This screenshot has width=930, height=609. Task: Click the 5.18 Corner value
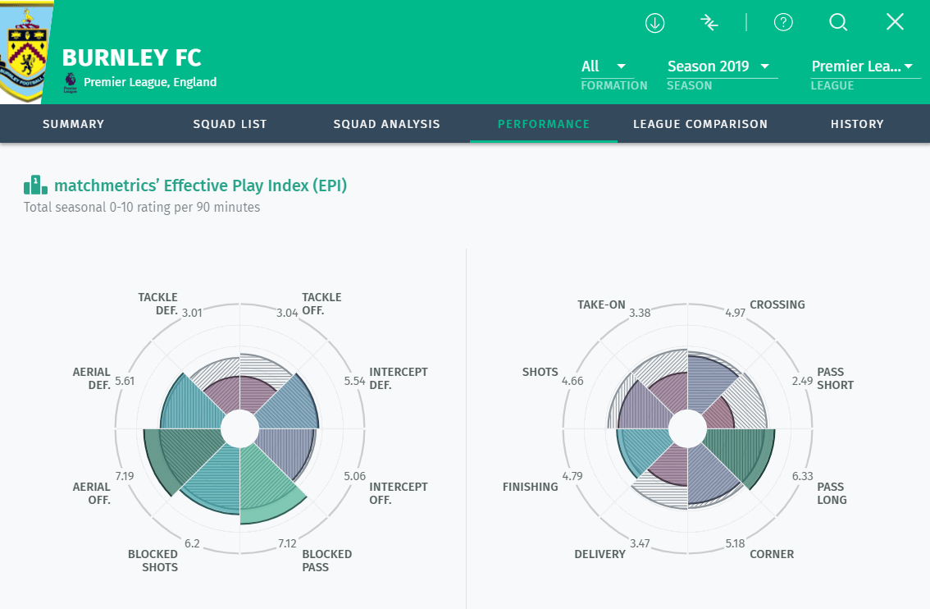736,543
